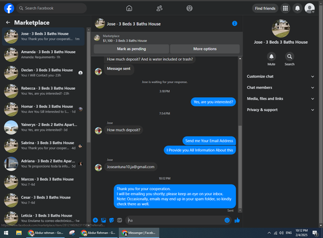Go to Facebook home via logo
The image size is (323, 238).
click(x=9, y=8)
